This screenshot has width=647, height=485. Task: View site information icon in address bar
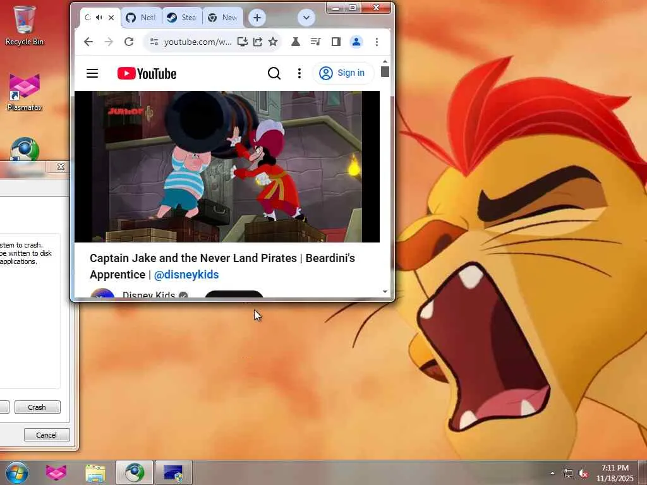pyautogui.click(x=154, y=42)
